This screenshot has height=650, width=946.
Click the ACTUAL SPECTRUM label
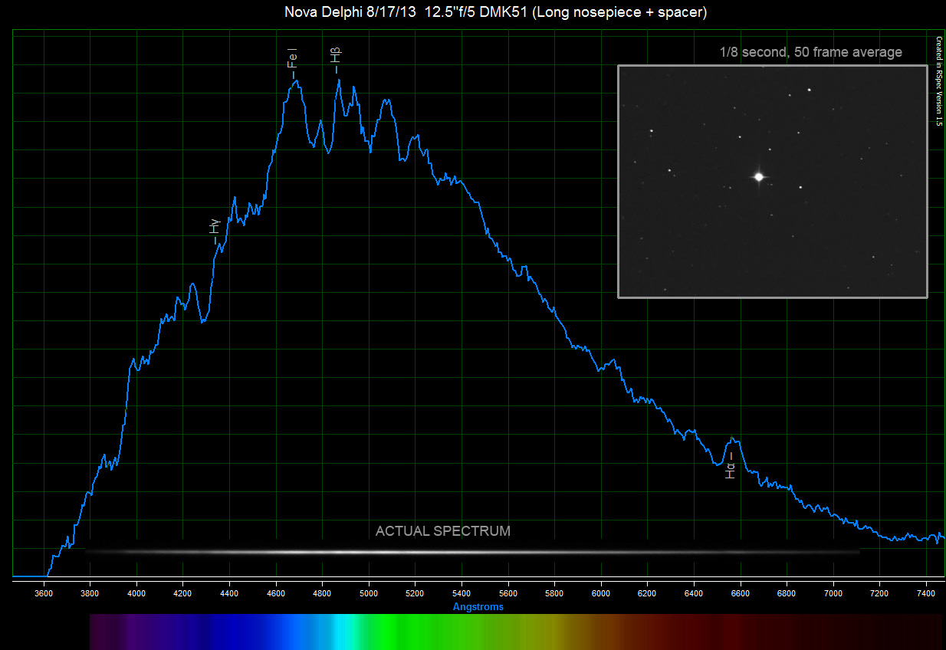click(442, 531)
